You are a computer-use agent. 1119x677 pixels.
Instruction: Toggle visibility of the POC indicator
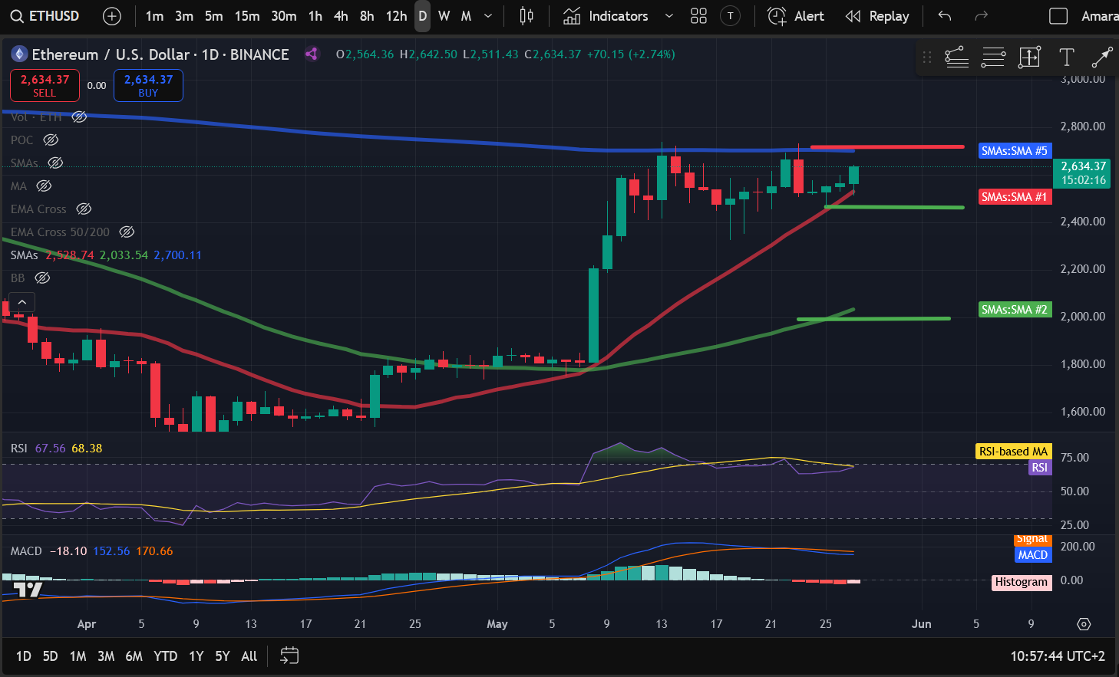51,140
